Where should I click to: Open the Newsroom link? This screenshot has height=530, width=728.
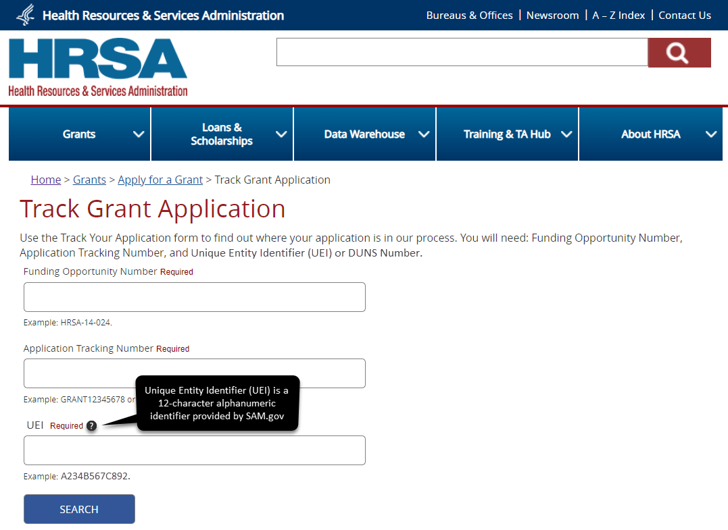pos(552,16)
